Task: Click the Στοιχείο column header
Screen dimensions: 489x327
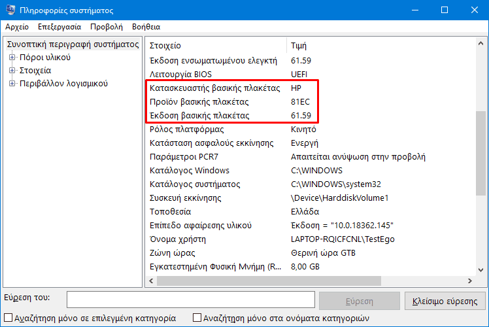Action: click(216, 46)
